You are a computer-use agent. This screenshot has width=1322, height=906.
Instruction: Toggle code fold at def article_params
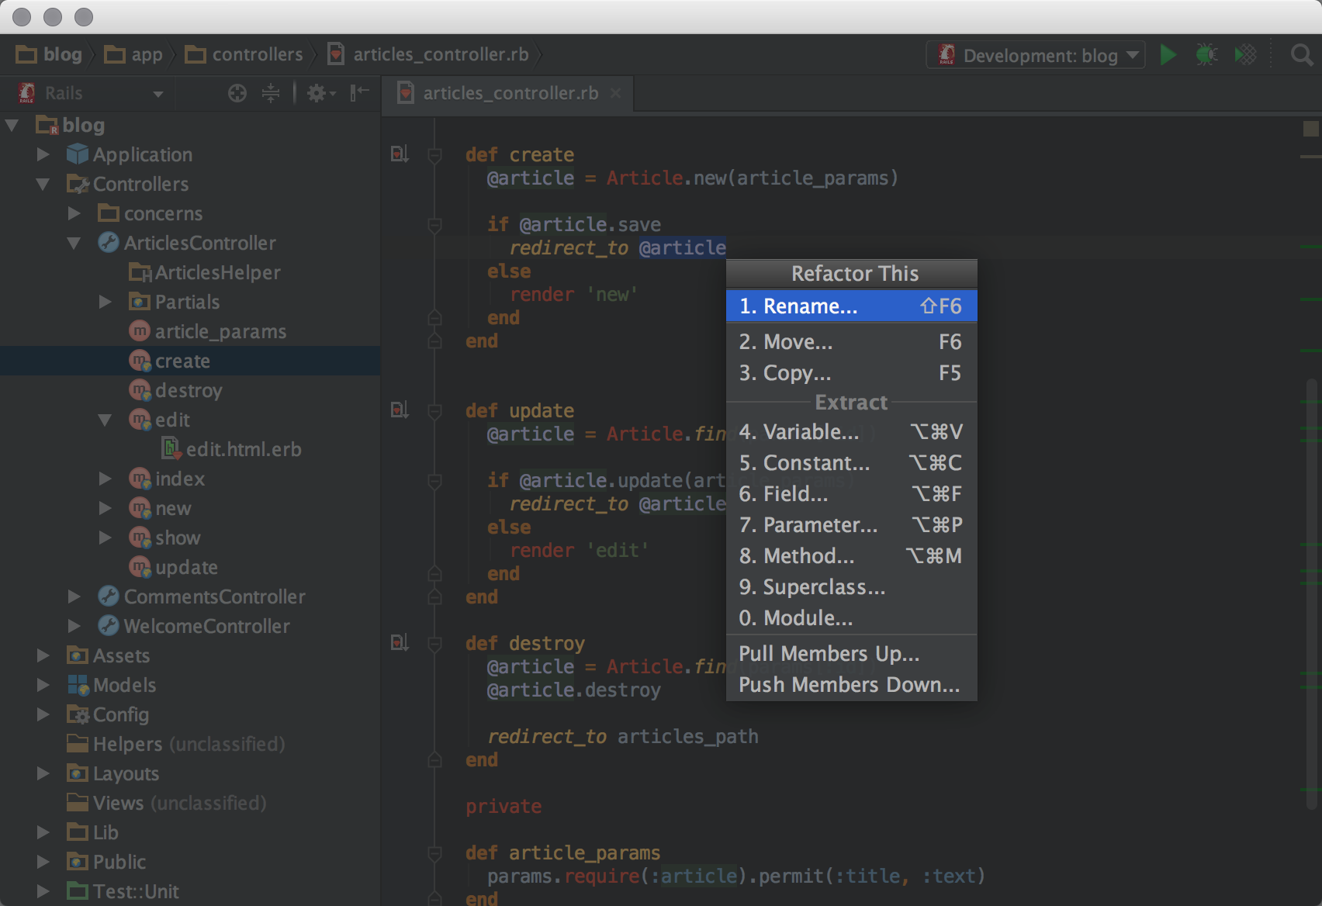435,853
